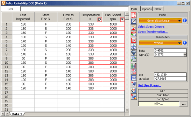Toggle the Temperature K stress column checkbox

point(100,19)
